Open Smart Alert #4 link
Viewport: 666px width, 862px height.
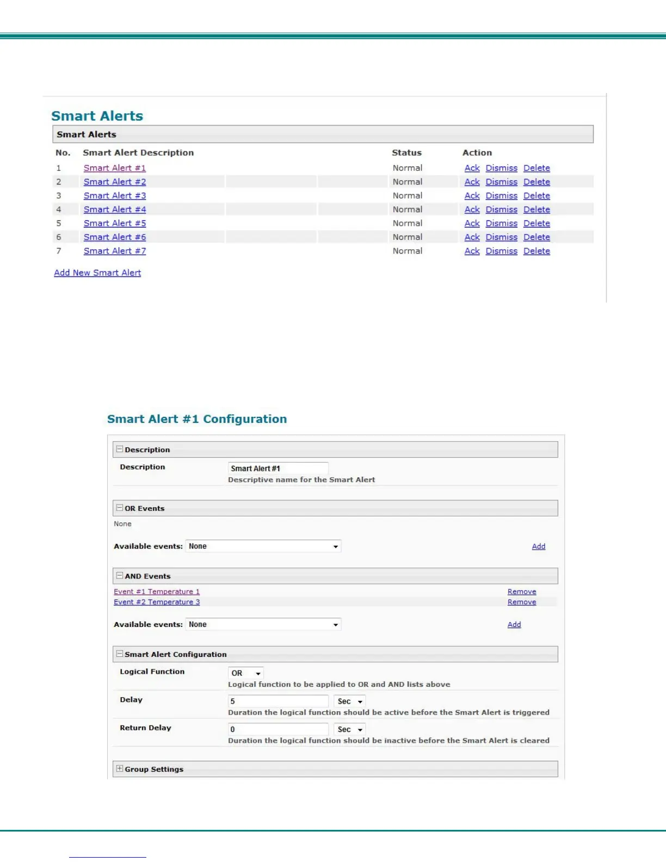115,210
